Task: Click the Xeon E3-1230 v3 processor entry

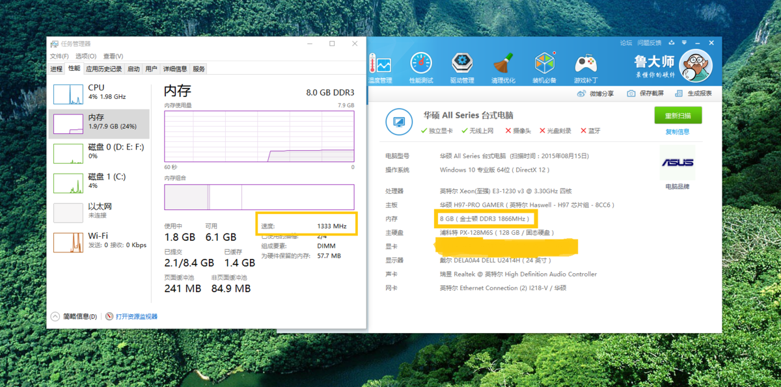Action: coord(506,191)
